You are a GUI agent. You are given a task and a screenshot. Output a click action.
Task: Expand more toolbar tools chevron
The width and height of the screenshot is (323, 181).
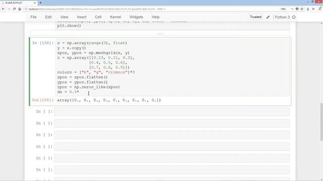pos(313,9)
